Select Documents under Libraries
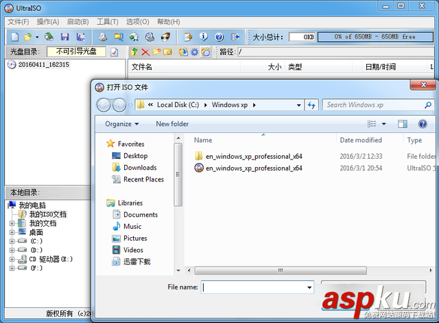439x323 pixels. pos(141,214)
